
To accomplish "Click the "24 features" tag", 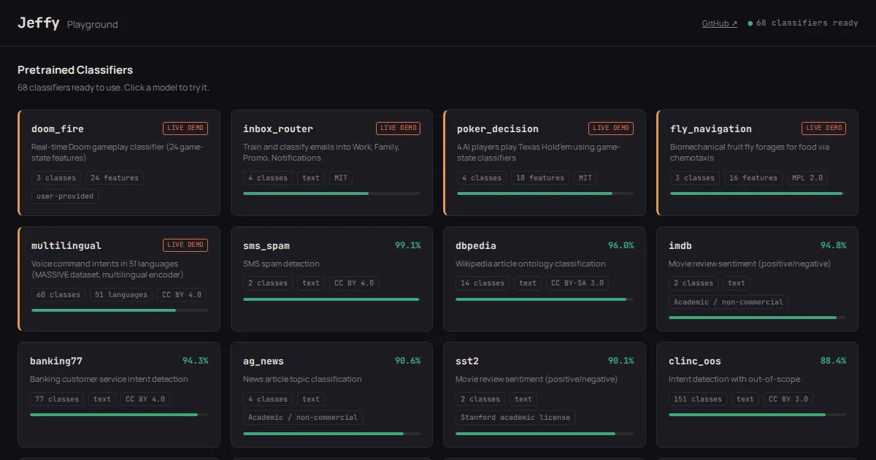I will 115,178.
